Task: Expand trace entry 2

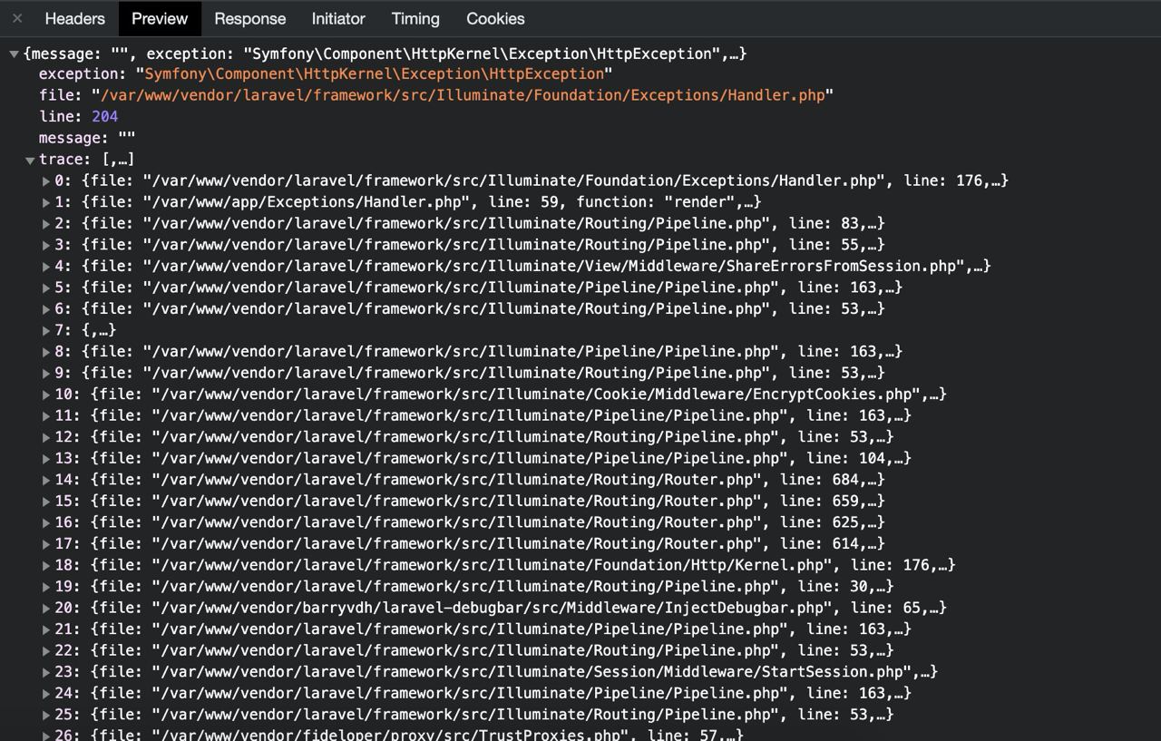Action: (46, 224)
